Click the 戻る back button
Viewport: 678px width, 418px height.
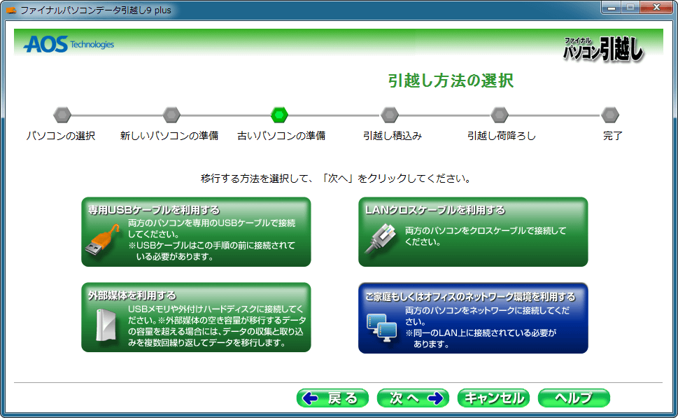point(332,398)
